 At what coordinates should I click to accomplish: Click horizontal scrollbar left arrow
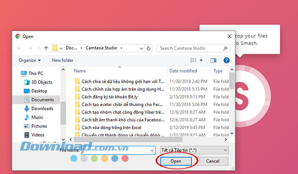click(71, 140)
